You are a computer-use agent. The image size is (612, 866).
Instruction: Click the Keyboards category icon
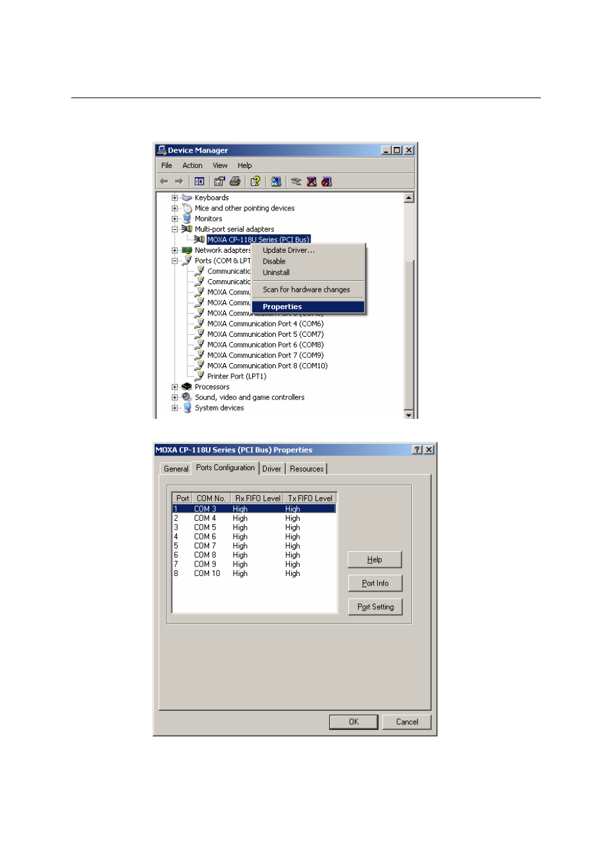[187, 198]
